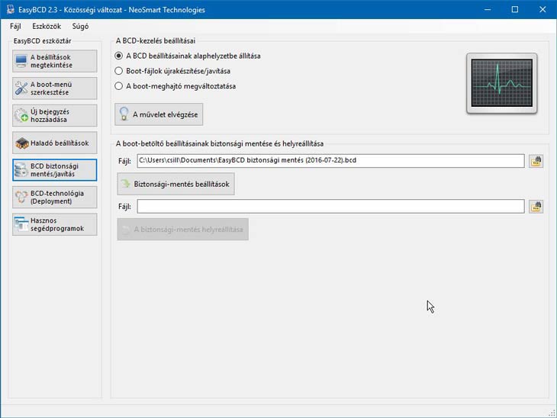Select 'Boot-fájlok újrakészítése/javítása' radio button
557x418 pixels.
[118, 71]
